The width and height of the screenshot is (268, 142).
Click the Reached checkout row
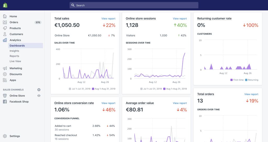coord(85,137)
